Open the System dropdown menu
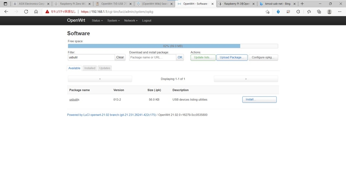Viewport: 346px width, 185px height. (x=113, y=21)
